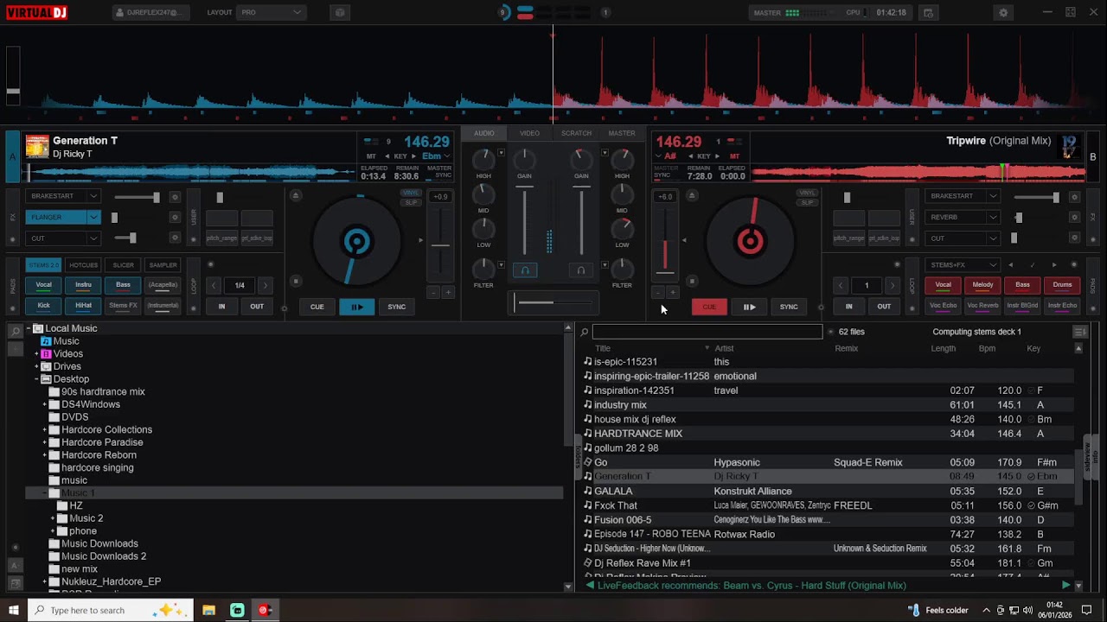The image size is (1107, 622).
Task: Click the VirtualDJ logo
Action: 36,12
